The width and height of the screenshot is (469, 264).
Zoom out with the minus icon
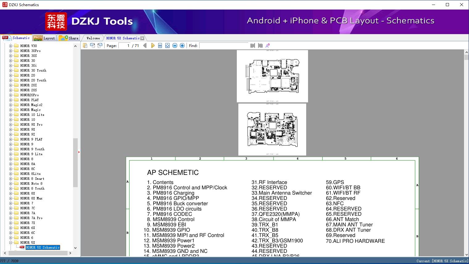[x=175, y=45]
